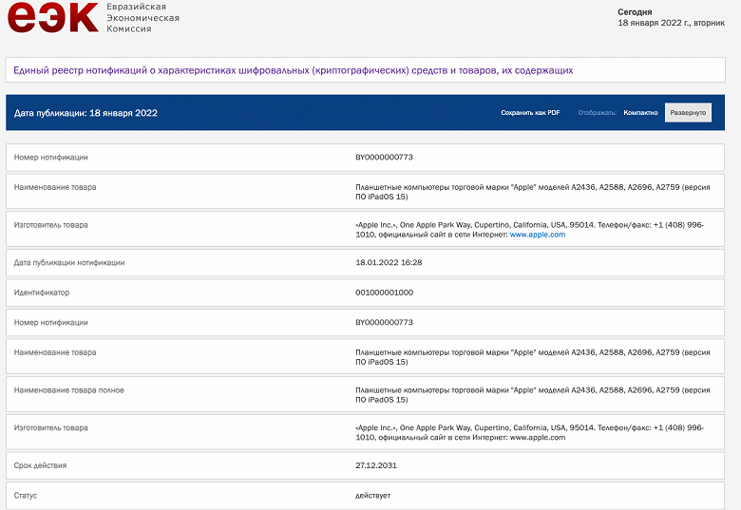Click Сохранить как PDF
The image size is (741, 510).
click(530, 113)
